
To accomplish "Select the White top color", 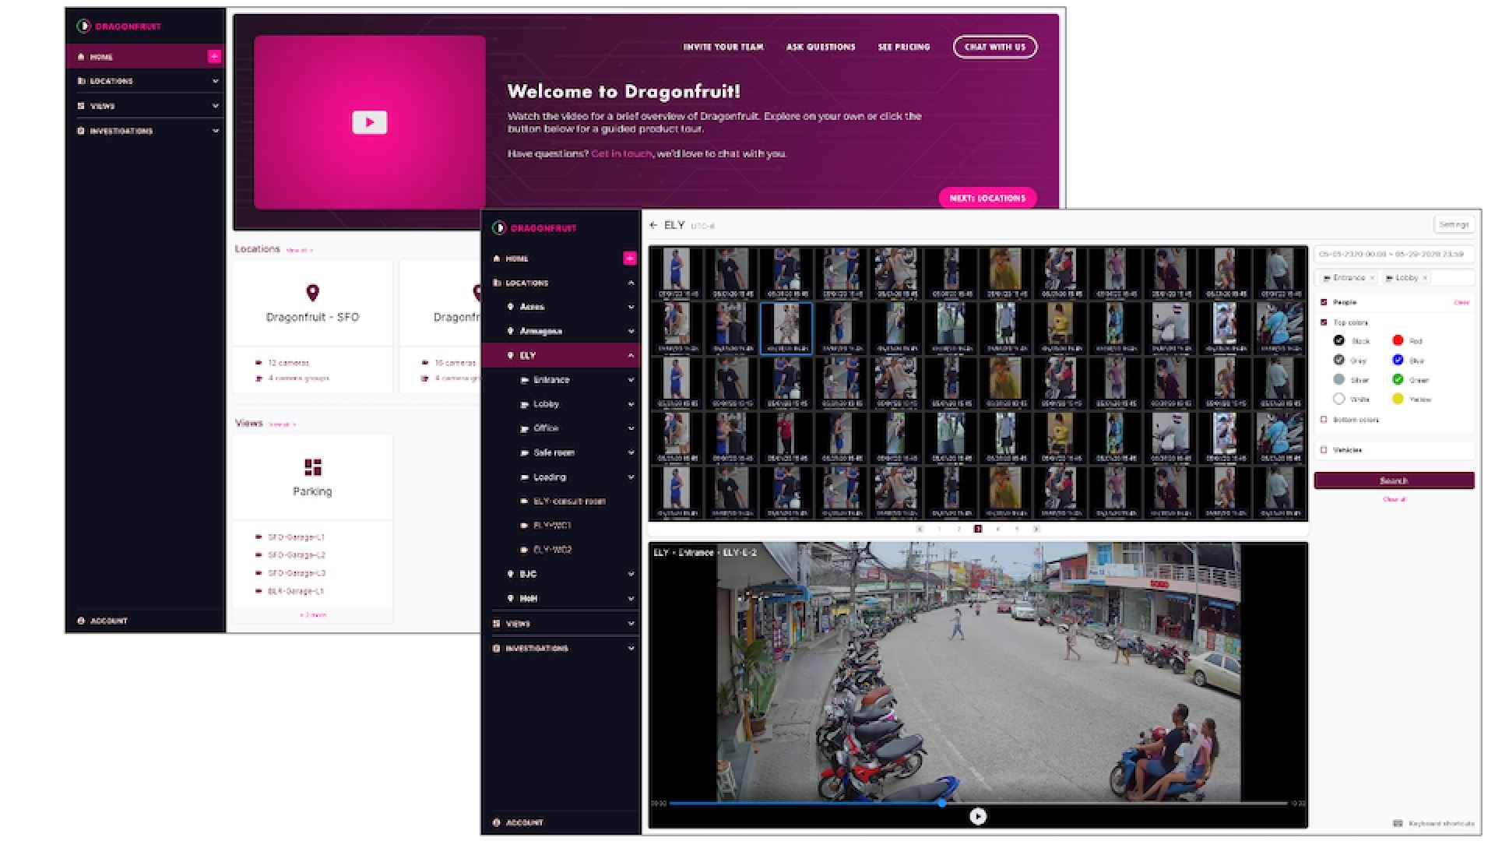I will pyautogui.click(x=1339, y=399).
